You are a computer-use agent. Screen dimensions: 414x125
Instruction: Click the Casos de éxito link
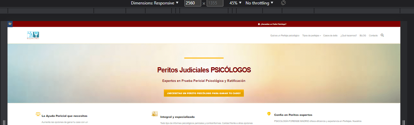click(330, 35)
